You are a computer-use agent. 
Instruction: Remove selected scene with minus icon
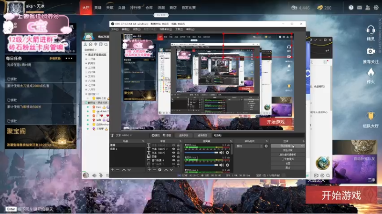[117, 170]
